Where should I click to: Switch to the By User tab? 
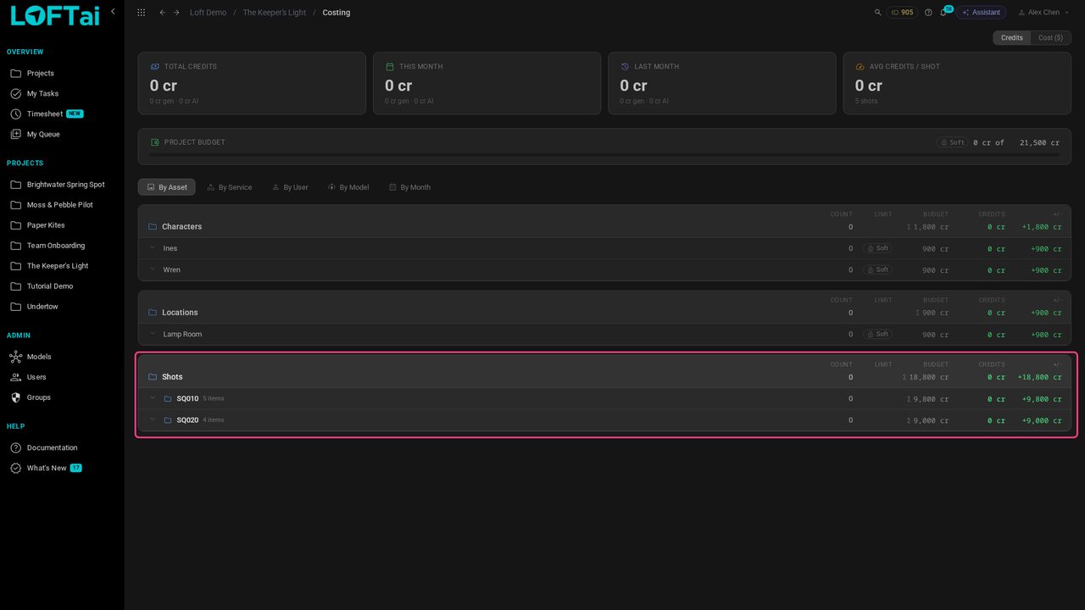point(290,187)
